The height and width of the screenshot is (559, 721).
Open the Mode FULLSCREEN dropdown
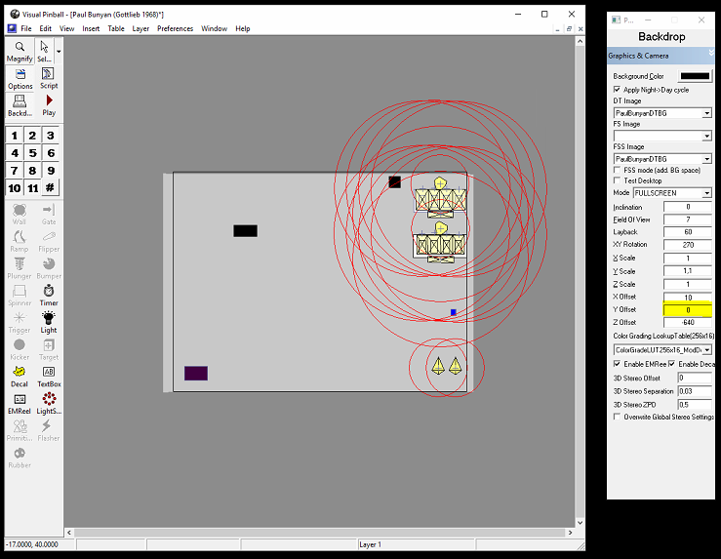[706, 193]
